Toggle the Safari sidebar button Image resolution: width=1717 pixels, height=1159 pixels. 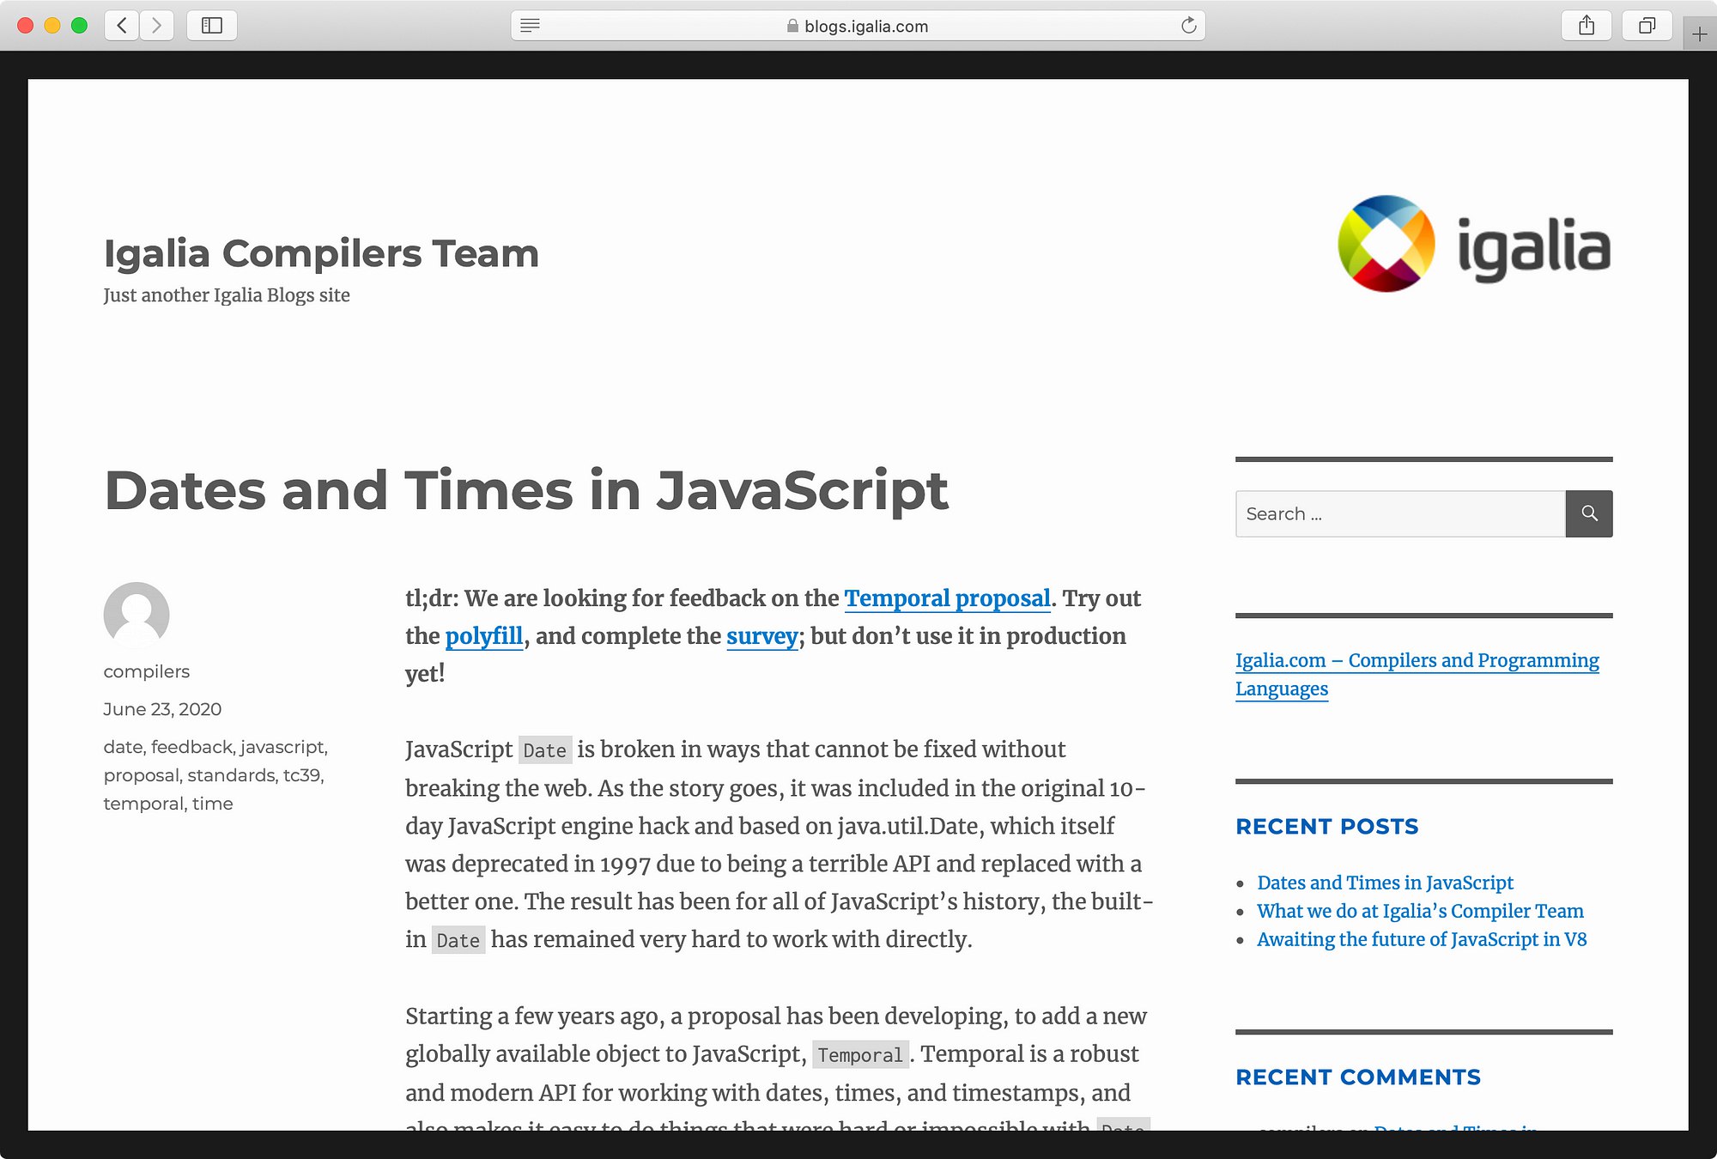point(212,26)
